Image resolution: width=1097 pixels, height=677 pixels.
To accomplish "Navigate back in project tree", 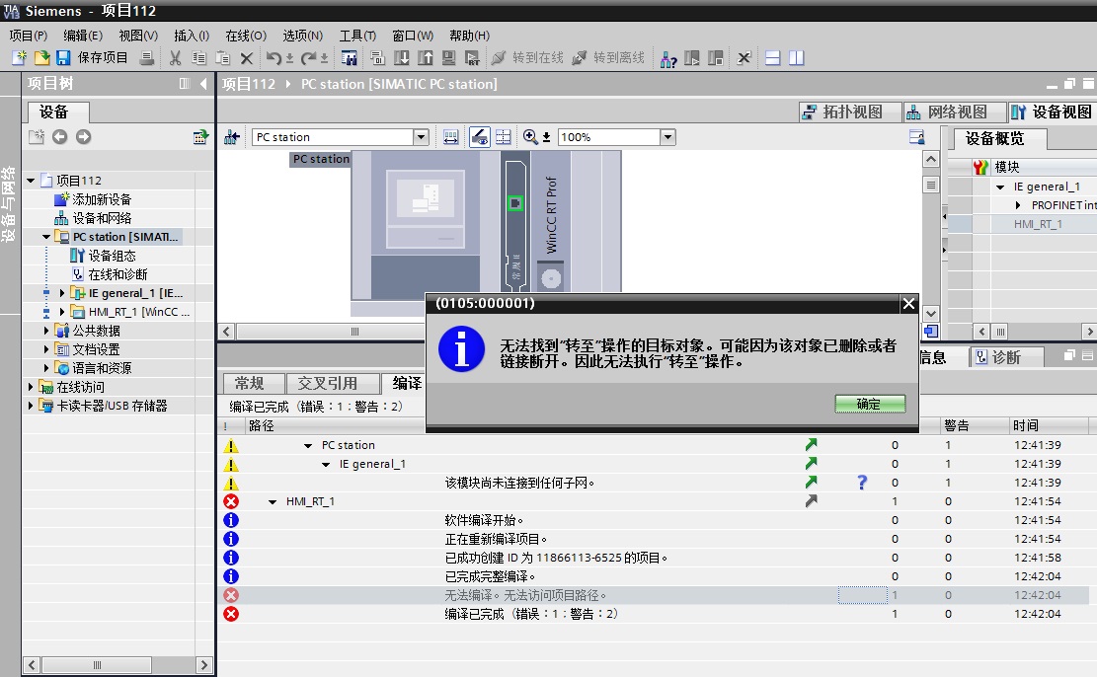I will click(x=59, y=137).
